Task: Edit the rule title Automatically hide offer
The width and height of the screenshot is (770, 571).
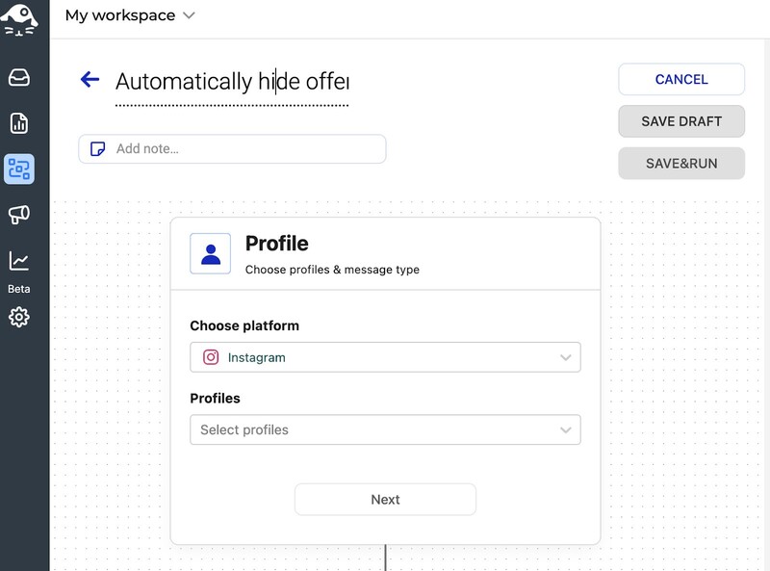Action: click(232, 82)
